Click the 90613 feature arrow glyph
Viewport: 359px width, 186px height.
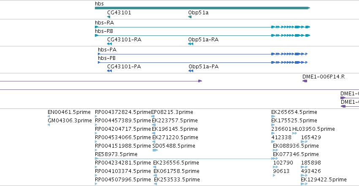click(x=274, y=175)
